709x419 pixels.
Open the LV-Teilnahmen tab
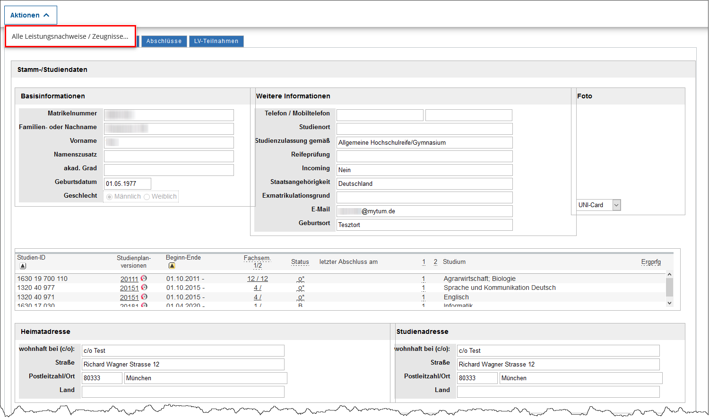coord(216,41)
